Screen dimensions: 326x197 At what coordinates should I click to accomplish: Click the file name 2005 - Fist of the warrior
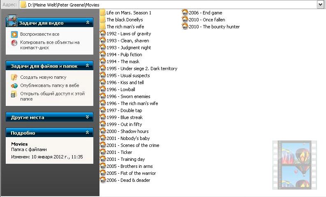(x=131, y=173)
